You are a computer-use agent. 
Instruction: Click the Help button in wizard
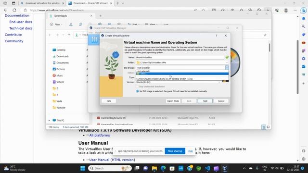(x=109, y=101)
